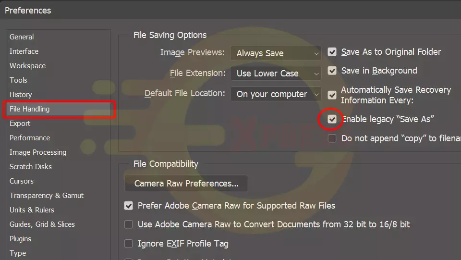Toggle Prefer Adobe Camera Raw checkbox

[129, 206]
